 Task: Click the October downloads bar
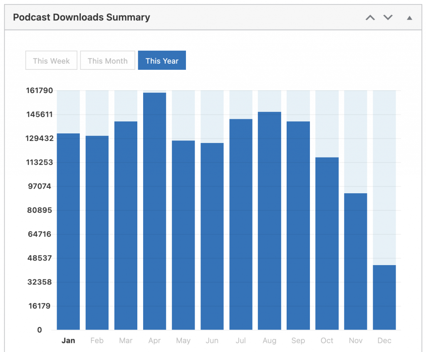(327, 244)
